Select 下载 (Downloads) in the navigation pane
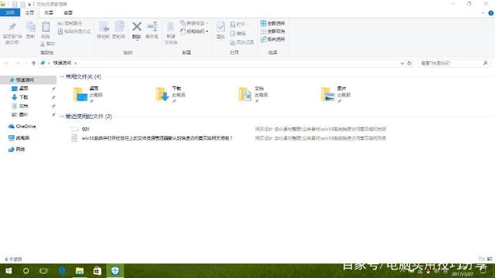Viewport: 495px width, 278px height. pyautogui.click(x=23, y=97)
